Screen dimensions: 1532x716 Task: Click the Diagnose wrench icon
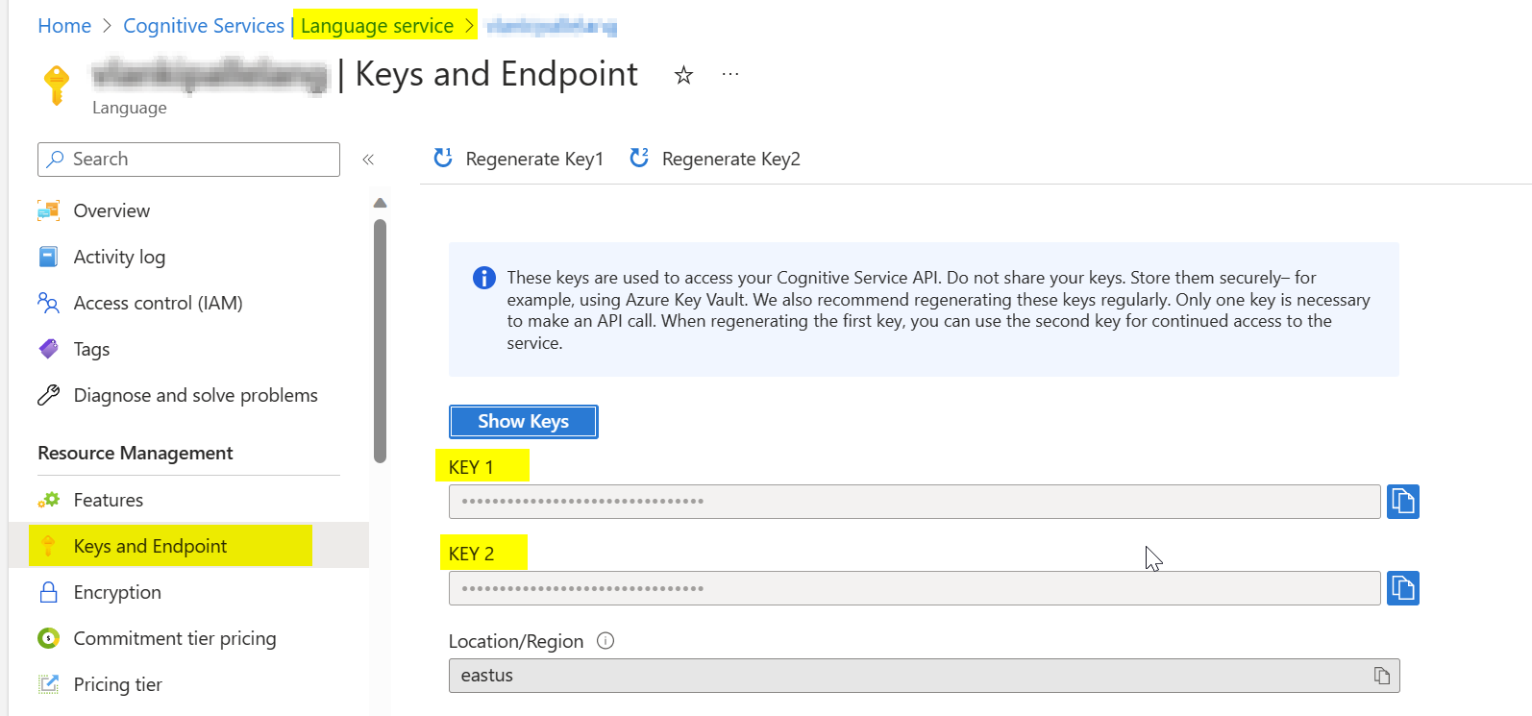[48, 395]
